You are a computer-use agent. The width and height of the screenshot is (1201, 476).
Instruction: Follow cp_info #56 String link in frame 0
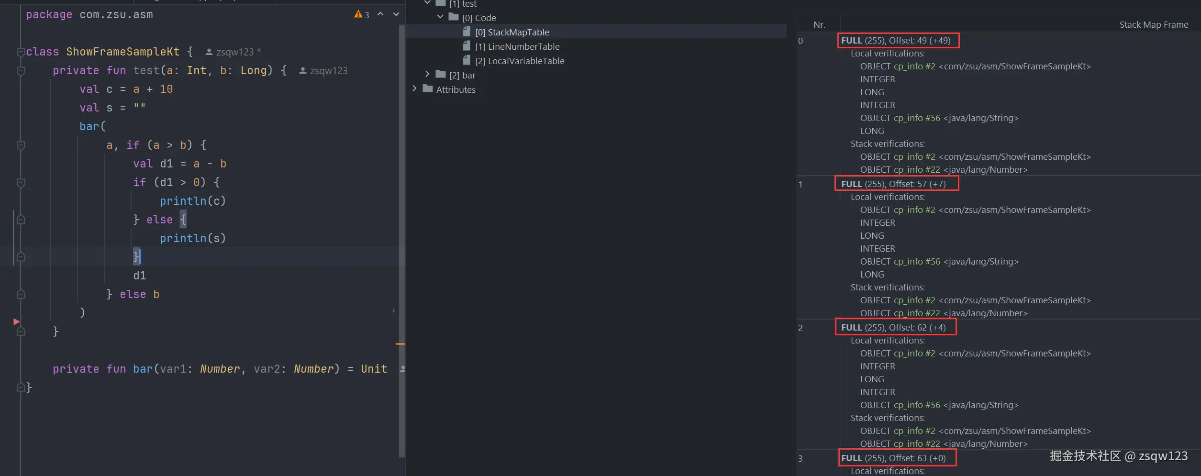[x=917, y=118]
